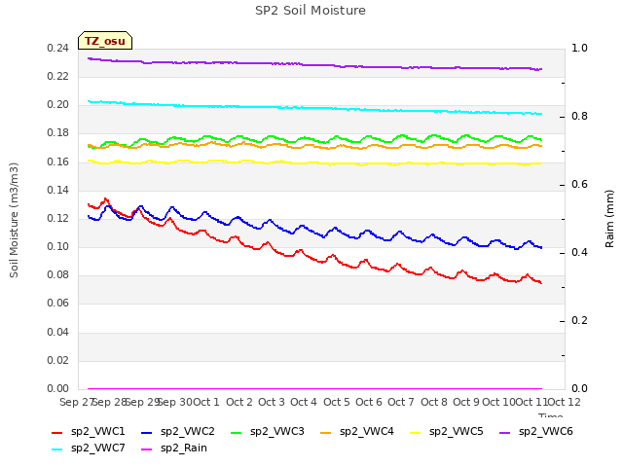Click the 0.8 right axis value
The width and height of the screenshot is (623, 467).
tap(579, 117)
